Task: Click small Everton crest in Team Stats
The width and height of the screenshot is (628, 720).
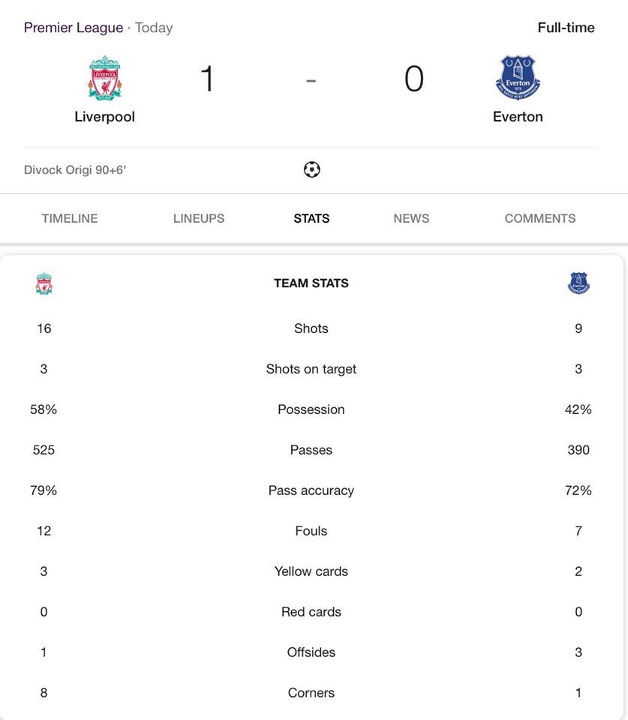Action: click(x=578, y=283)
